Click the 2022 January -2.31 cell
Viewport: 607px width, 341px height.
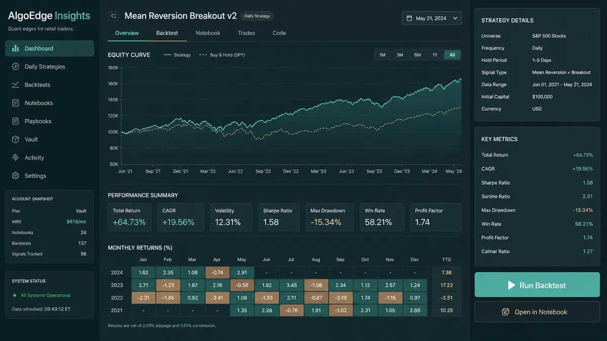(143, 298)
